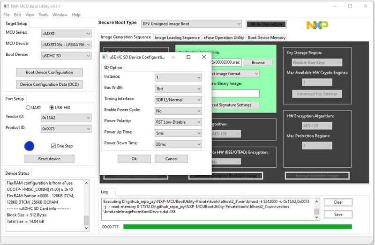Open the Power Down Time dropdown
This screenshot has height=245, width=375.
pyautogui.click(x=178, y=144)
